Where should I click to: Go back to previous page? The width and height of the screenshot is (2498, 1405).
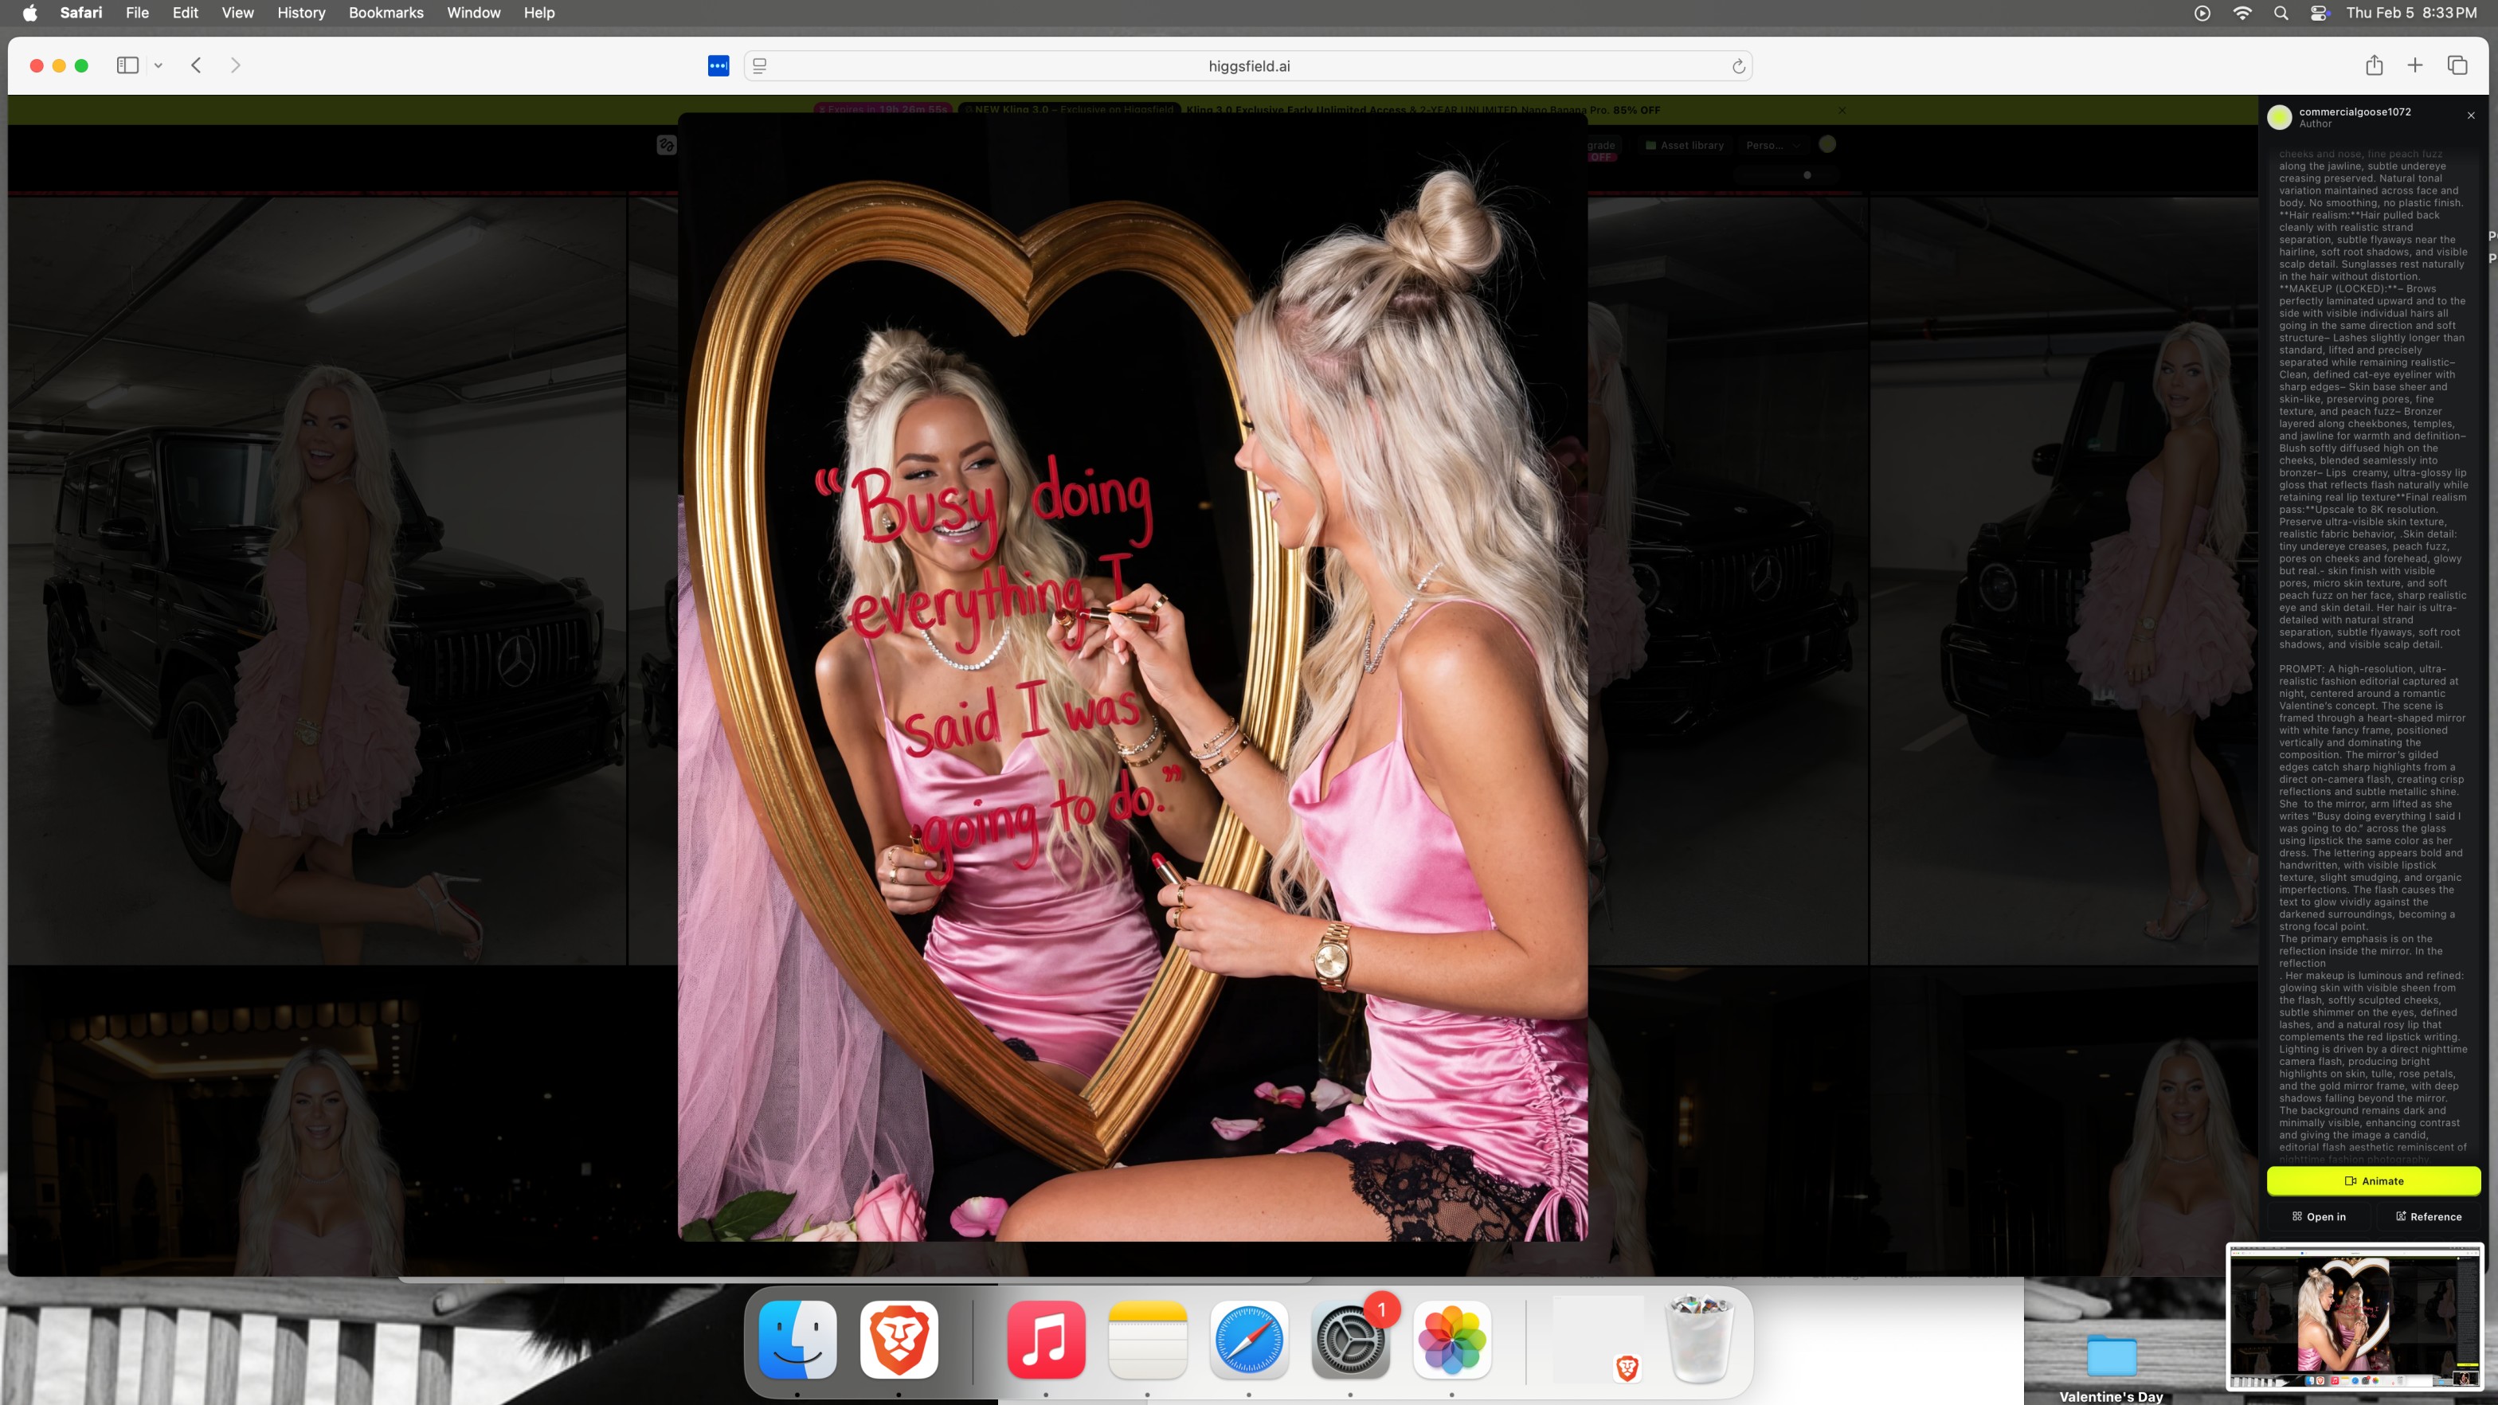[196, 65]
